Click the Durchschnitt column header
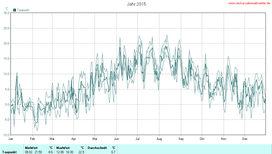 (x=97, y=148)
